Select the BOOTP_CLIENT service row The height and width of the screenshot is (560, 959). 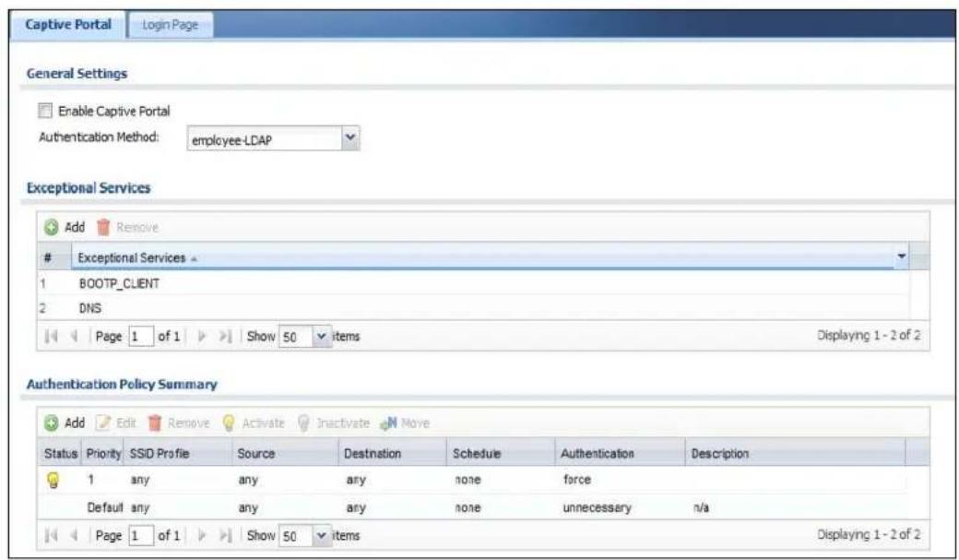coord(473,283)
